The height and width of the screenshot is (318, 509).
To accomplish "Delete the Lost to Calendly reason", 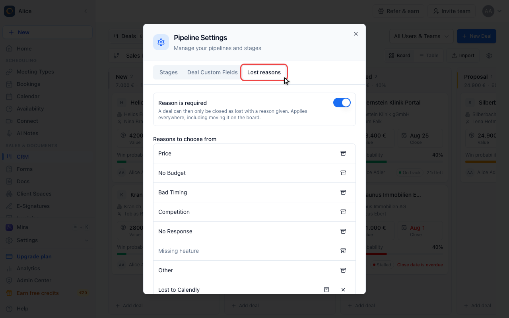I will pyautogui.click(x=343, y=290).
